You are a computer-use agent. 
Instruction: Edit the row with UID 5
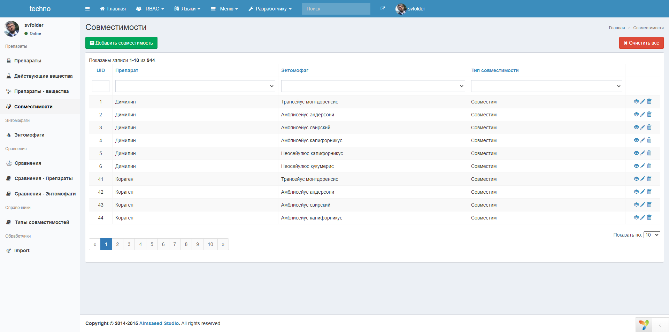(643, 153)
